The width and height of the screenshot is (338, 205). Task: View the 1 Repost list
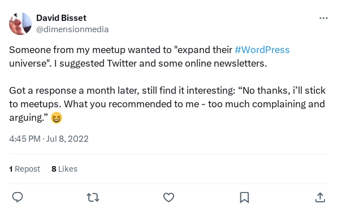pos(24,169)
